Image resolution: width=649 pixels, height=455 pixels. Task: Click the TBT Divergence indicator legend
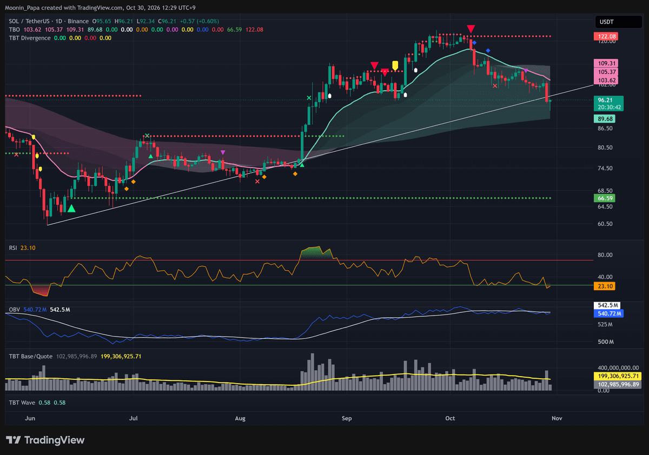(x=30, y=38)
